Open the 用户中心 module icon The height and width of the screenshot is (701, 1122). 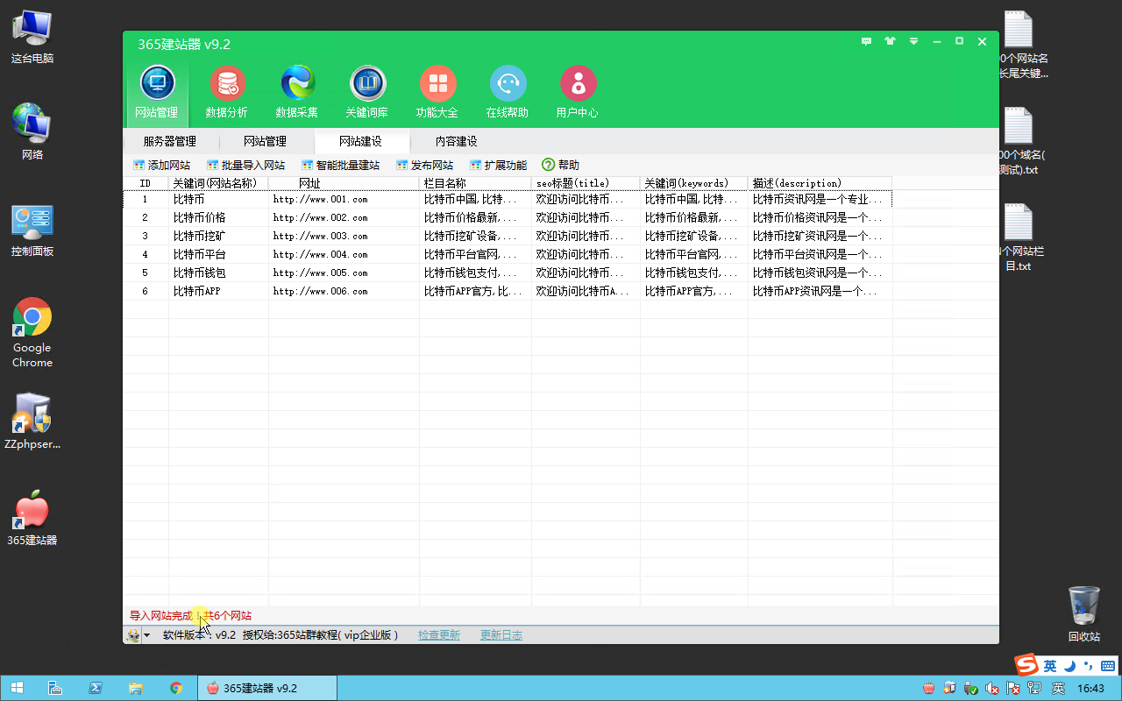click(578, 93)
